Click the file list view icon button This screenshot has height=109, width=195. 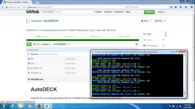point(136,44)
